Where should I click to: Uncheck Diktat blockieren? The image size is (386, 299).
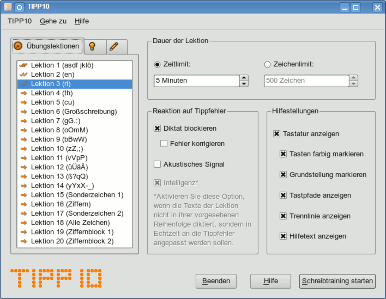click(x=157, y=128)
